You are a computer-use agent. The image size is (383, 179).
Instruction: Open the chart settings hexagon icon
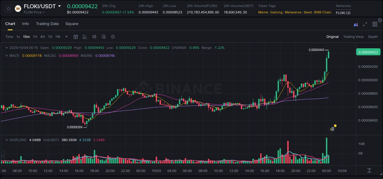coord(113,37)
